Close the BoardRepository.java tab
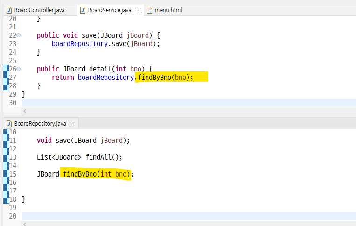356x226 pixels. [x=72, y=124]
